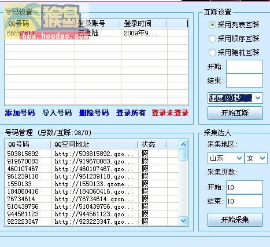Viewport: 270px width, 247px height.
Task: Click 假 status in 919670083 row
Action: tap(145, 161)
